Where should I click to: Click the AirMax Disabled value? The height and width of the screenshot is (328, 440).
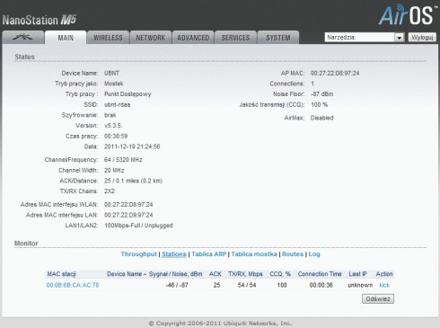pos(321,118)
